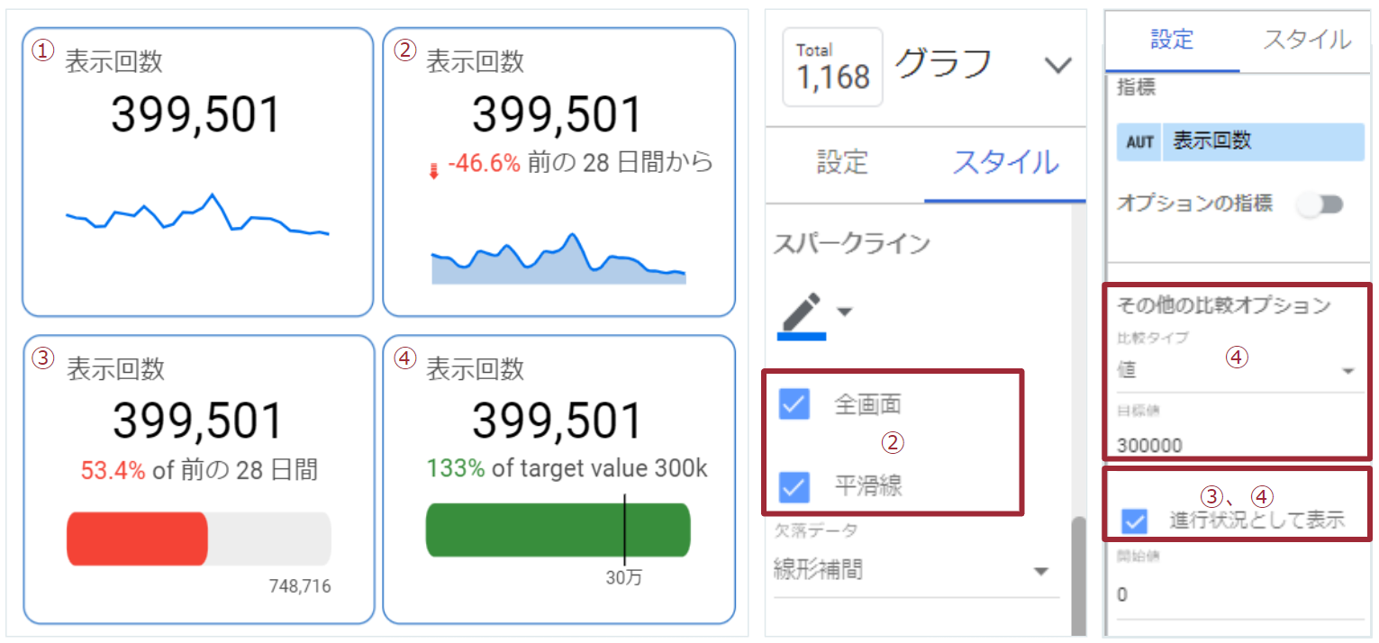Enable the オプションの指標 toggle switch

pyautogui.click(x=1320, y=205)
